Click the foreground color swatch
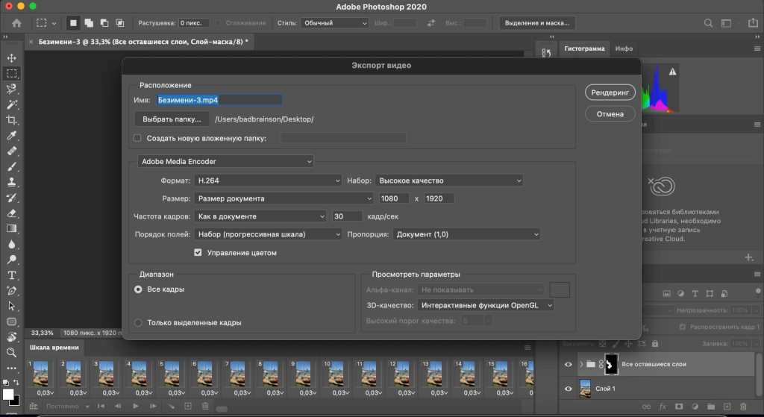The image size is (764, 417). click(7, 393)
